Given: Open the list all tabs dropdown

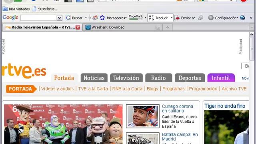Looking at the screenshot, I should tap(252, 27).
